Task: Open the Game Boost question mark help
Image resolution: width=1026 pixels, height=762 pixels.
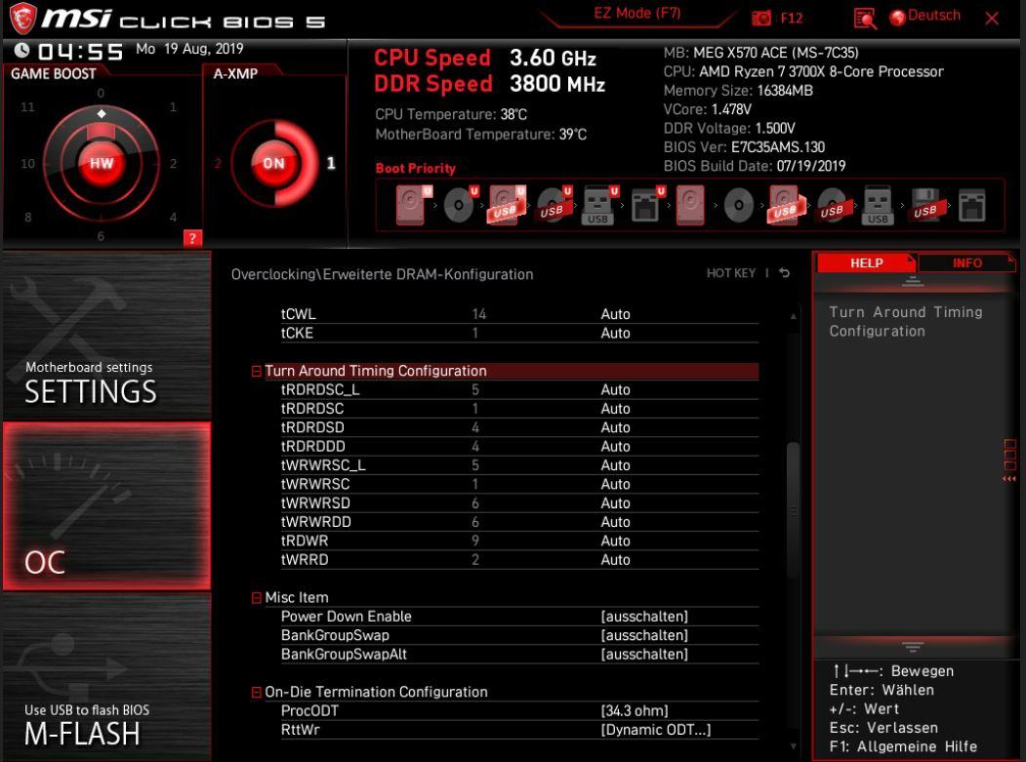Action: (x=192, y=238)
